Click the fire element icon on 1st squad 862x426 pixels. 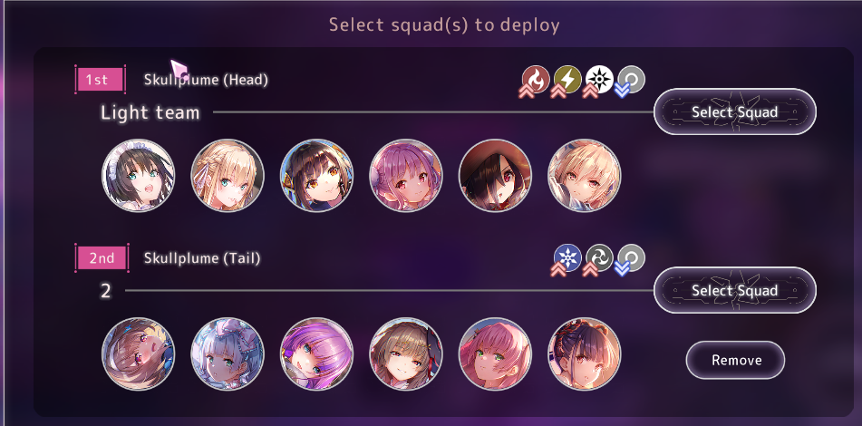[x=536, y=79]
